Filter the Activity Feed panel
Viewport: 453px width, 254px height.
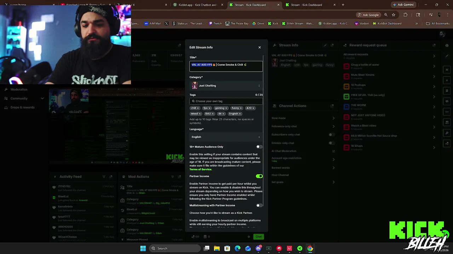(x=104, y=177)
